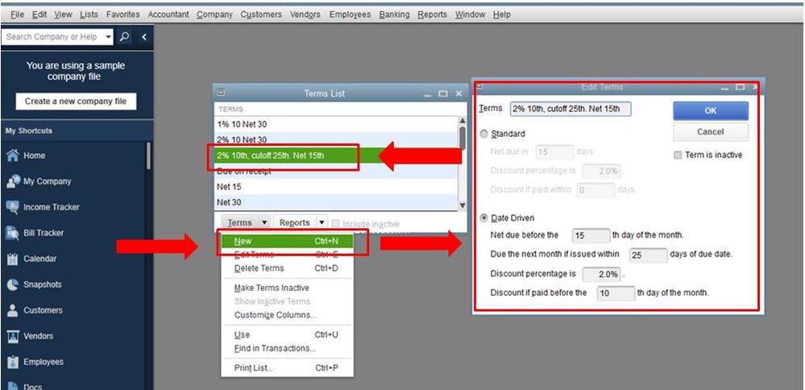Select the 1% 10 Net 30 term
Image resolution: width=805 pixels, height=390 pixels.
336,124
